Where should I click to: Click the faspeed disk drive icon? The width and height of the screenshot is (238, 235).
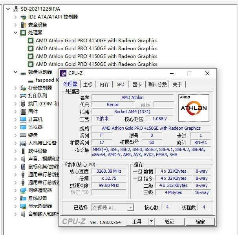(x=31, y=80)
